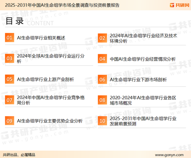The image size is (191, 158).
Task: Click the orange 04 number badge
Action: [x=102, y=59]
